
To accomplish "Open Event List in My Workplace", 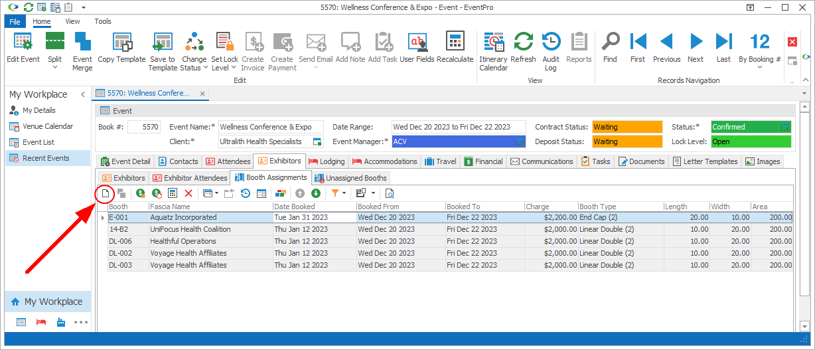I will [x=47, y=142].
